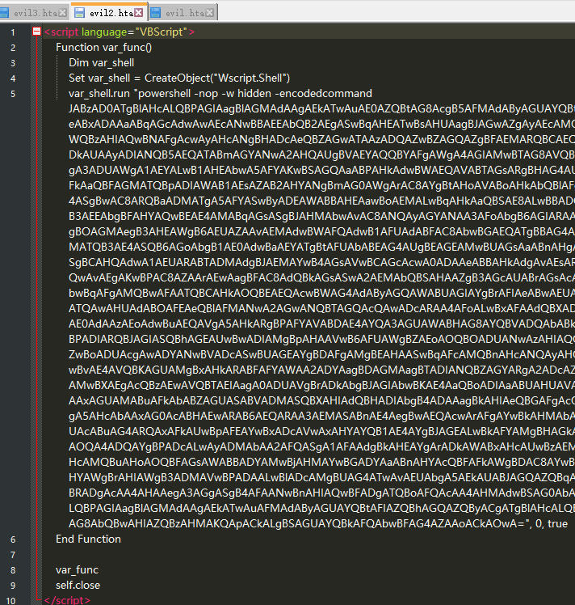Screen dimensions: 575x605
Task: Click the base64 line starting HYAWgBrAHIA
Action: point(321,478)
